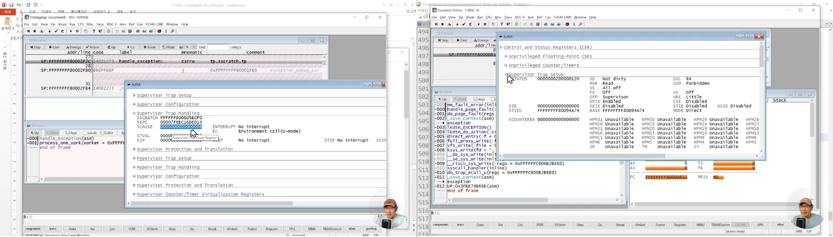Image resolution: width=833 pixels, height=237 pixels.
Task: Click Return button in left List window
Action: click(x=93, y=47)
